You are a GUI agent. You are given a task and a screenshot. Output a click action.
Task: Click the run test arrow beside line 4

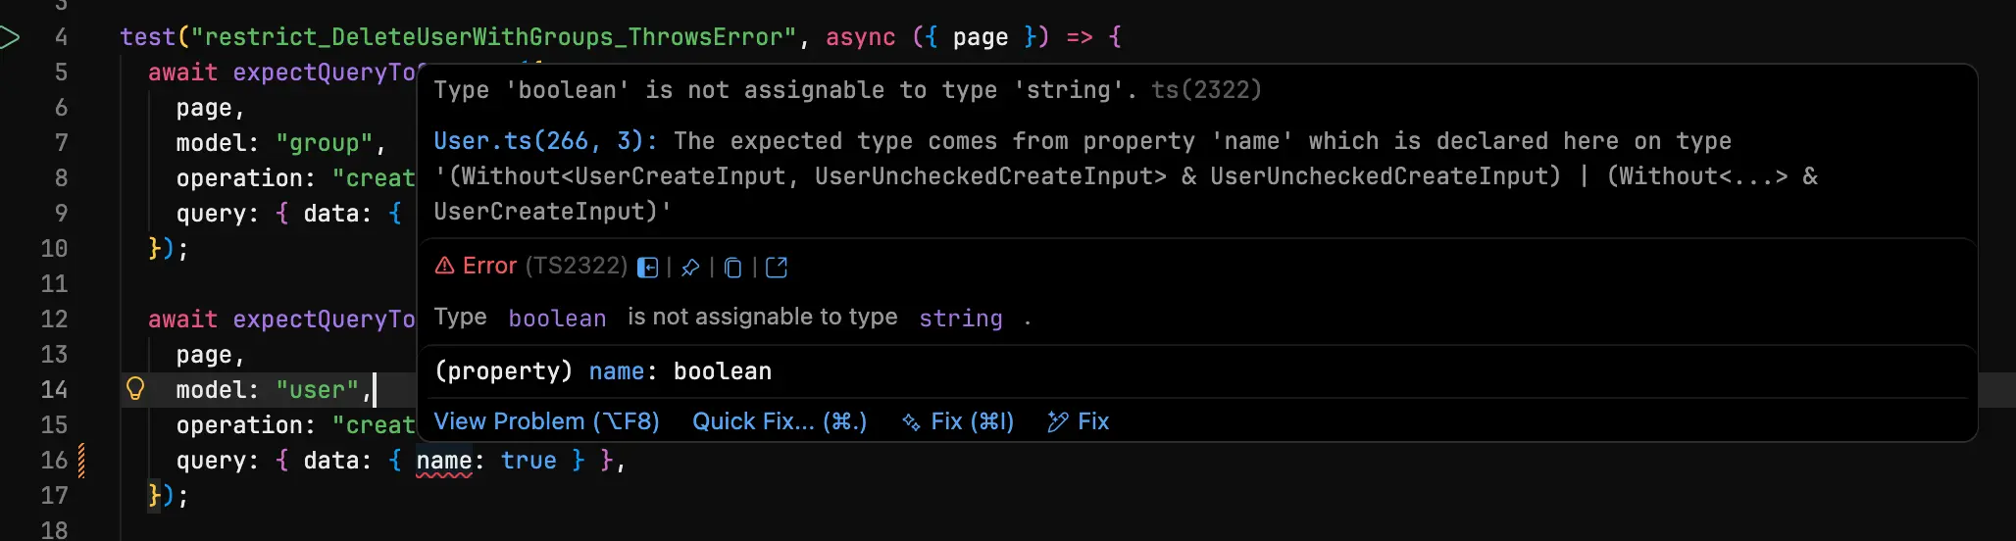(9, 38)
